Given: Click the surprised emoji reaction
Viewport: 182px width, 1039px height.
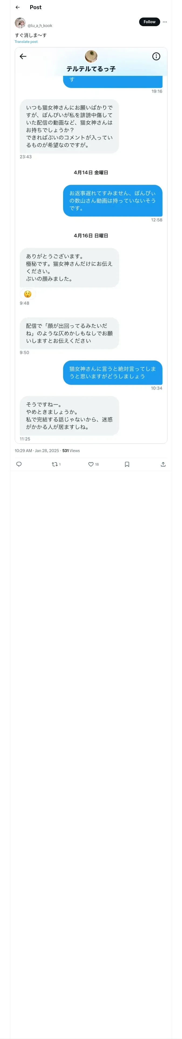Looking at the screenshot, I should tap(28, 294).
